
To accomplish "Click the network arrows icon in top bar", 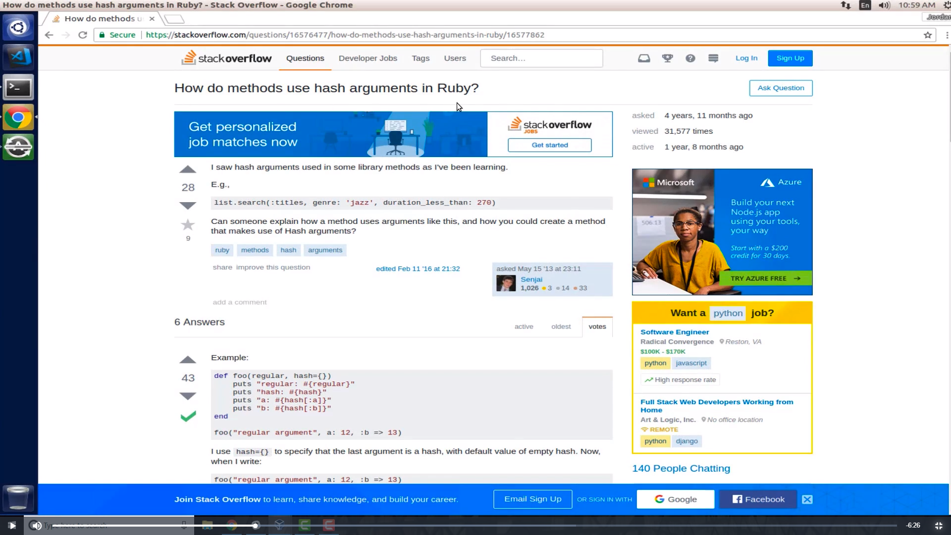I will [845, 5].
